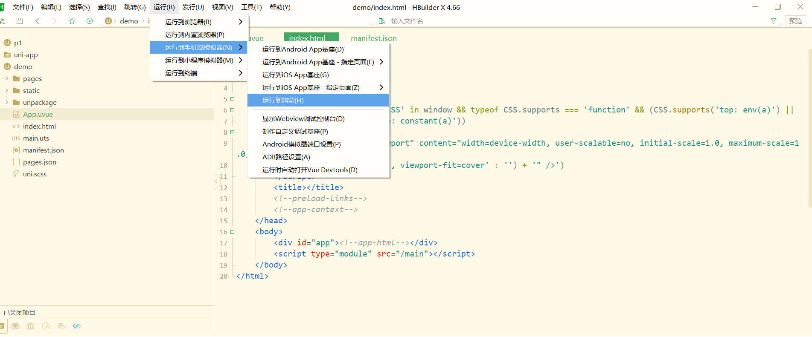Select Android模拟器端口设置(P)
The height and width of the screenshot is (337, 812).
(x=318, y=144)
